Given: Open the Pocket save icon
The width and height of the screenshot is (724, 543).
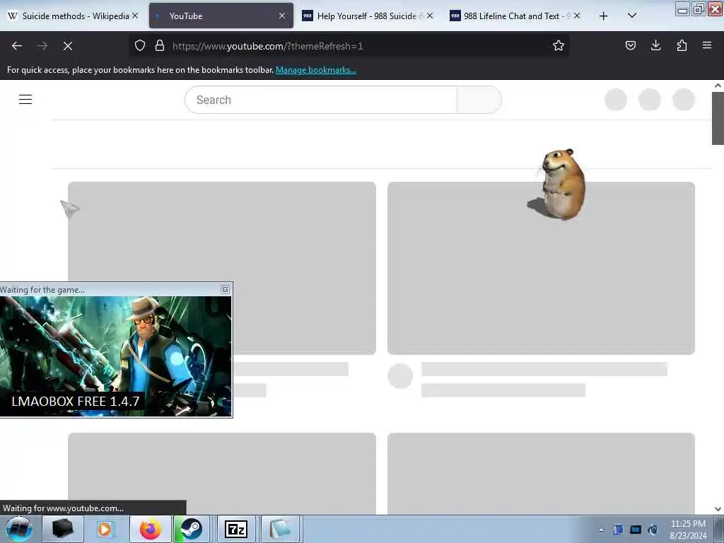Looking at the screenshot, I should 630,45.
